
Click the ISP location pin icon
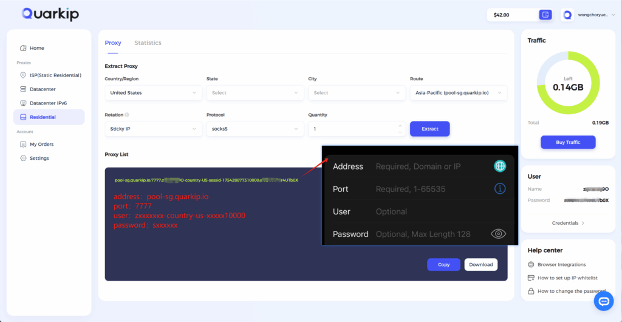click(x=23, y=75)
